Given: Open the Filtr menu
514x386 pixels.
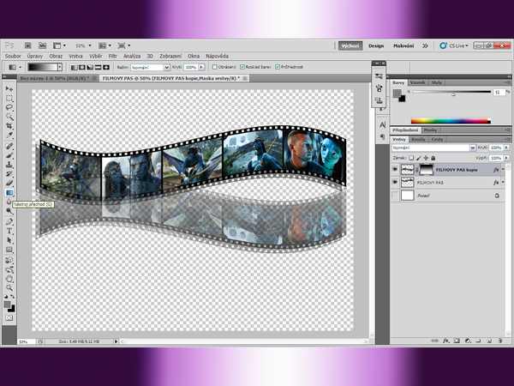Looking at the screenshot, I should pos(113,55).
